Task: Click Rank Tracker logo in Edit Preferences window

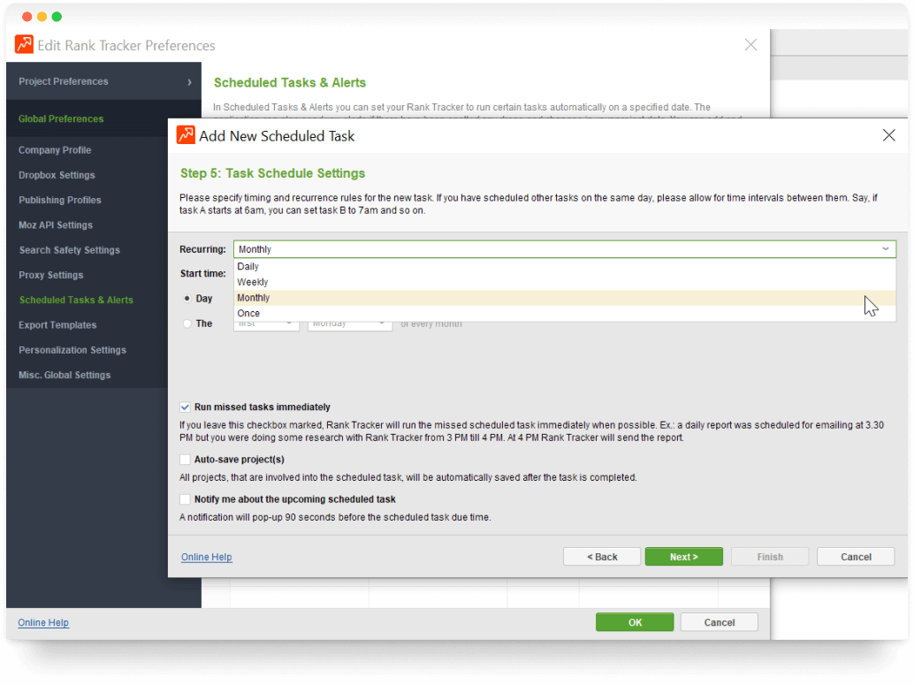Action: 24,44
